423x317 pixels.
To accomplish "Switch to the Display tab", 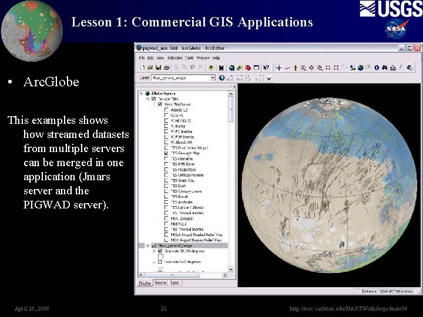I will tap(145, 283).
